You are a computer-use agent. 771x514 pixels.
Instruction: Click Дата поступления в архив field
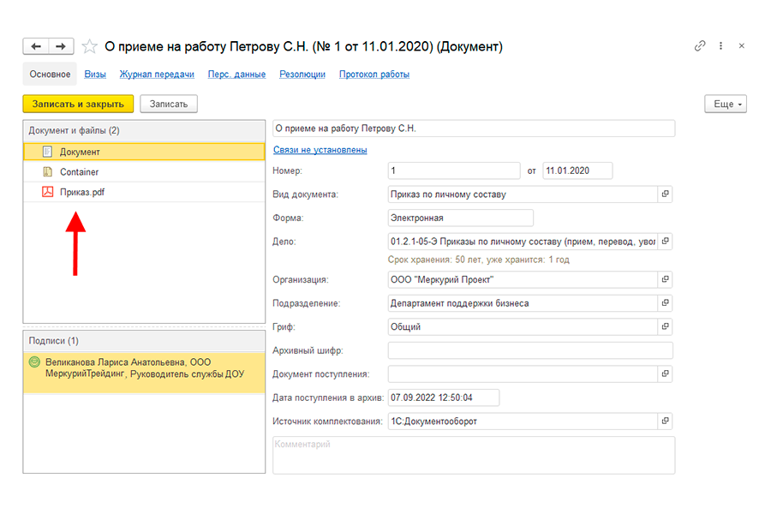point(444,397)
